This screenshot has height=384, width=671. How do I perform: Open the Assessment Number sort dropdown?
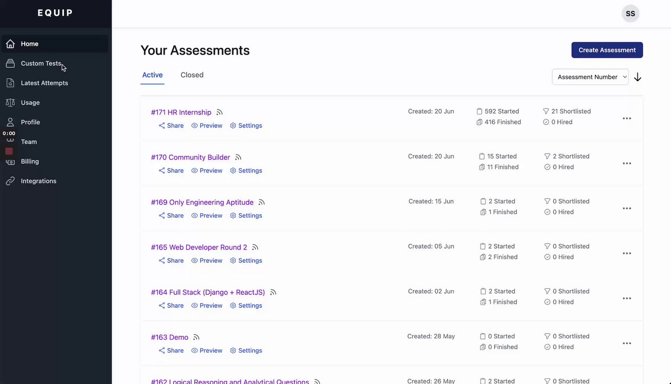click(x=590, y=77)
